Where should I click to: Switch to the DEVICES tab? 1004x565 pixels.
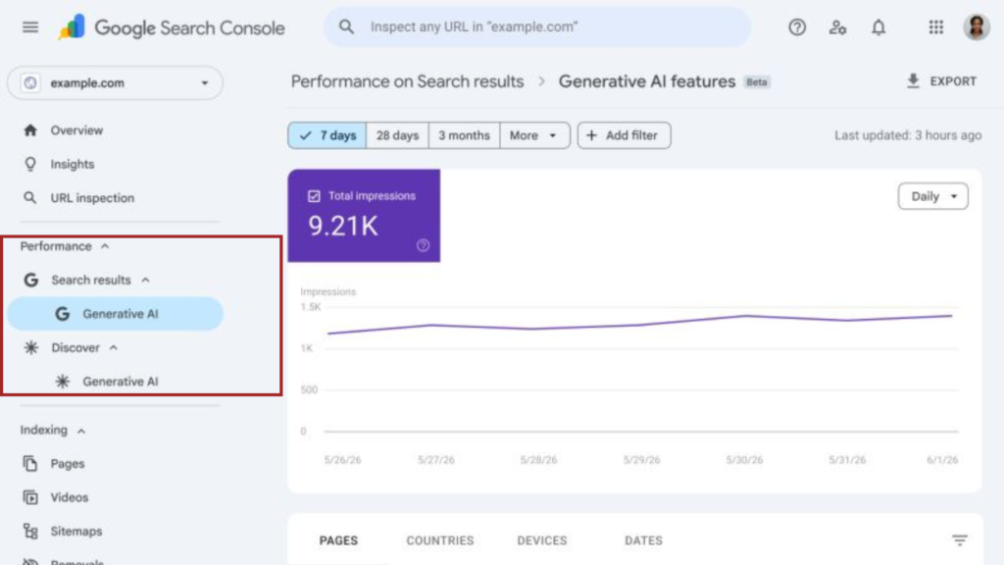[541, 540]
